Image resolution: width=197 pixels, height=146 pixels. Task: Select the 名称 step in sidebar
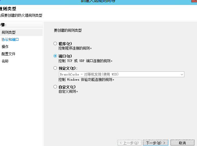[5, 61]
